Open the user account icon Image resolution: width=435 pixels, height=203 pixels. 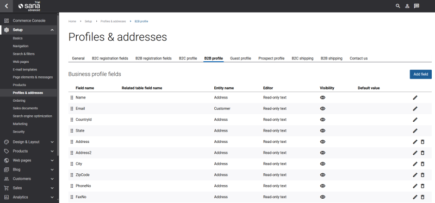[407, 6]
